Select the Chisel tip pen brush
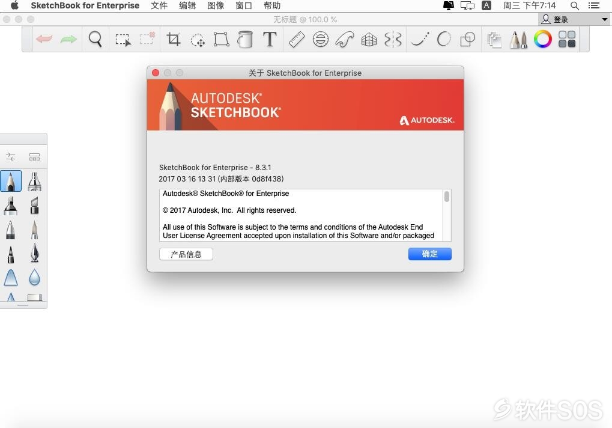 pos(34,206)
